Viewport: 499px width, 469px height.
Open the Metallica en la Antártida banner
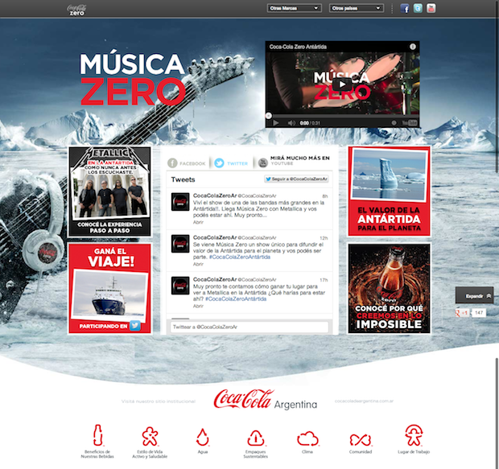[x=109, y=191]
